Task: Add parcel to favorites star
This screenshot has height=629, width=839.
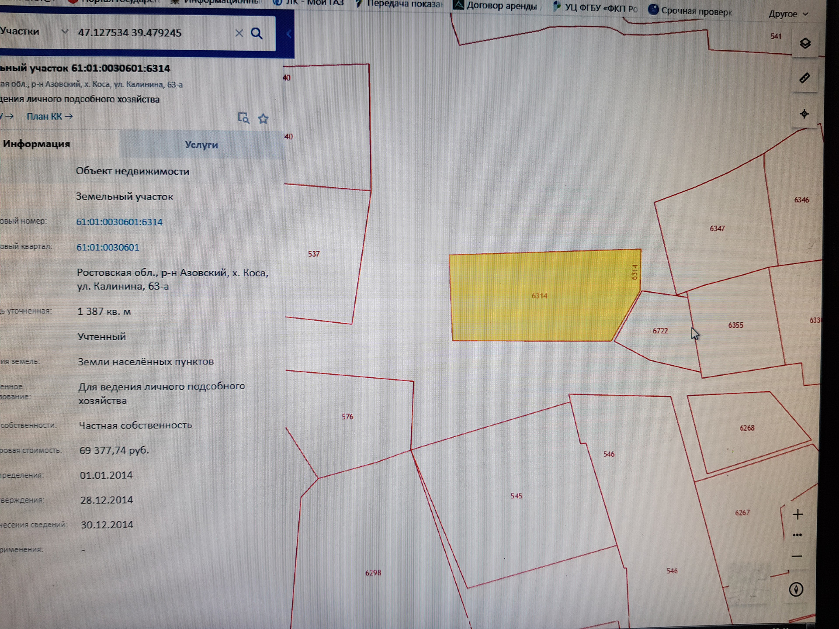Action: click(x=263, y=118)
